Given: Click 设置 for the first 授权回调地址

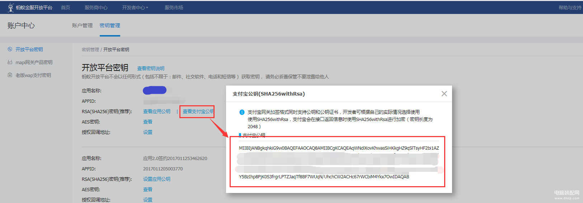Looking at the screenshot, I should click(148, 132).
